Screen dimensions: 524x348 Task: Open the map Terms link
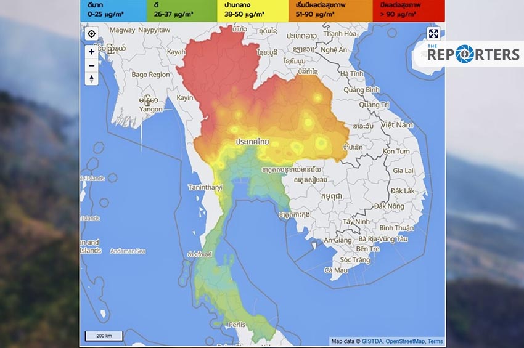pos(435,341)
